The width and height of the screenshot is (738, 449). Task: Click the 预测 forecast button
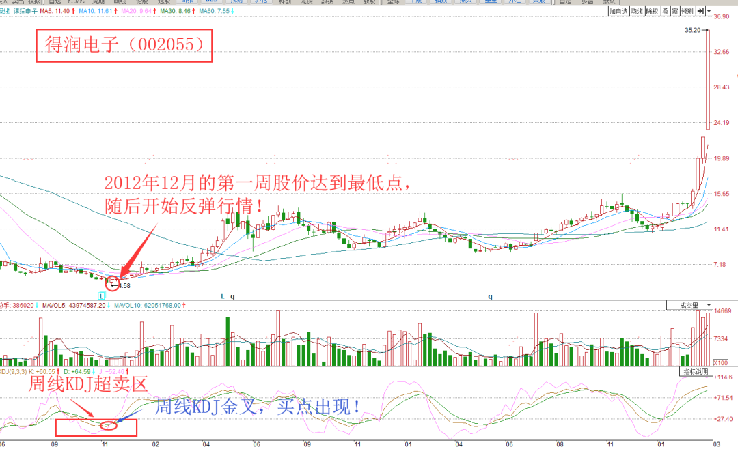(687, 11)
